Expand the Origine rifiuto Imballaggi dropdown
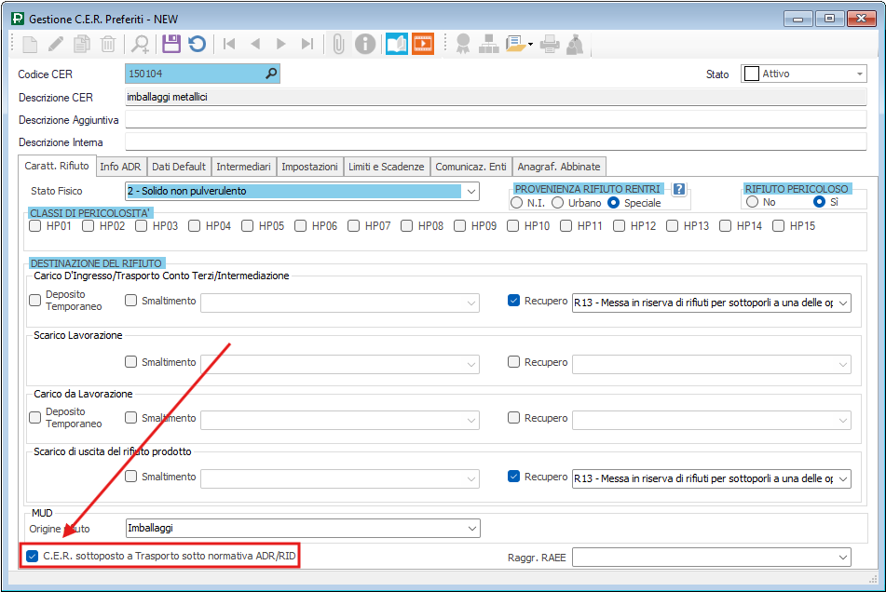This screenshot has height=592, width=886. pos(471,528)
